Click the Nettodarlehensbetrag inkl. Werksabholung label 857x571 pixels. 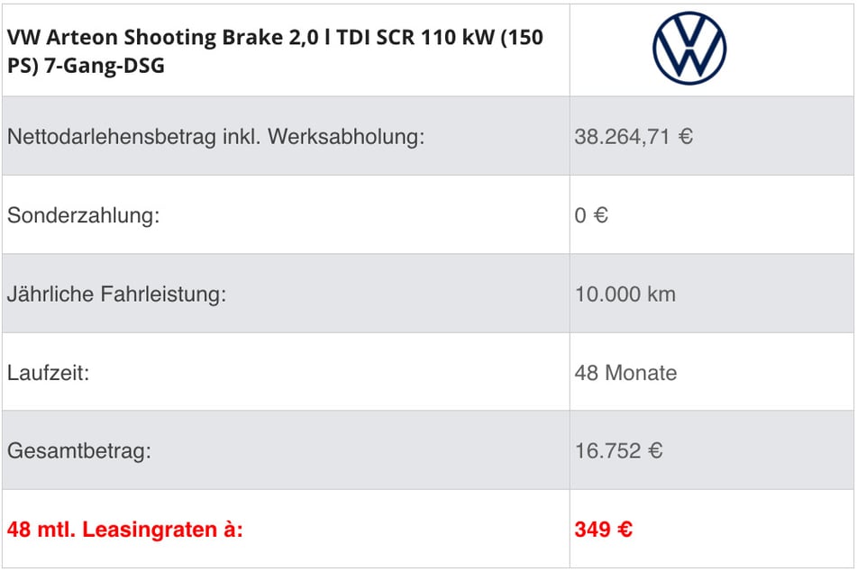pyautogui.click(x=216, y=136)
